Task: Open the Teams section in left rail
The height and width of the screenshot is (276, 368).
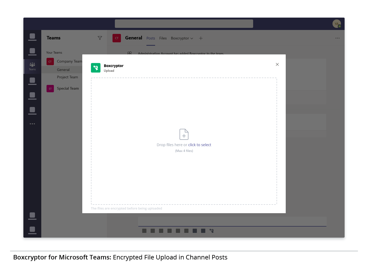Action: click(x=32, y=66)
